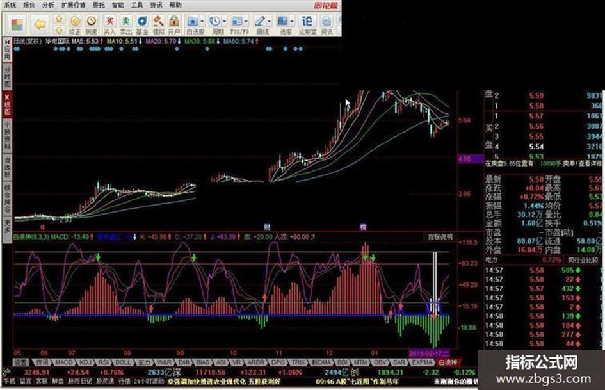Open the 修正 toolbar icon
The height and width of the screenshot is (390, 605).
click(x=75, y=25)
